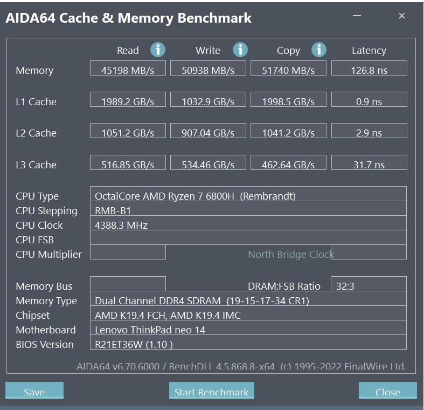Select L2 Cache copy 1041.2 GB/s
The width and height of the screenshot is (424, 410).
pos(288,131)
